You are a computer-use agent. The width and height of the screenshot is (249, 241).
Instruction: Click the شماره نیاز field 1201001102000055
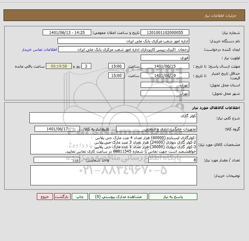pyautogui.click(x=165, y=32)
